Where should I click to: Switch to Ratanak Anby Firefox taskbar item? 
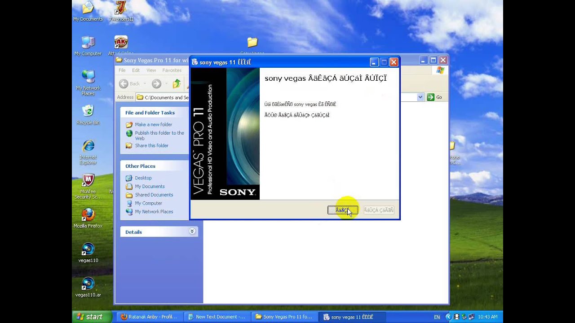pyautogui.click(x=150, y=317)
